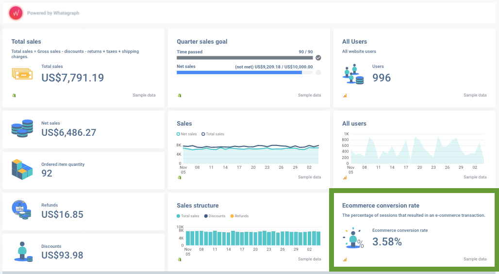Select the US$93.98 discounts value

tap(62, 255)
